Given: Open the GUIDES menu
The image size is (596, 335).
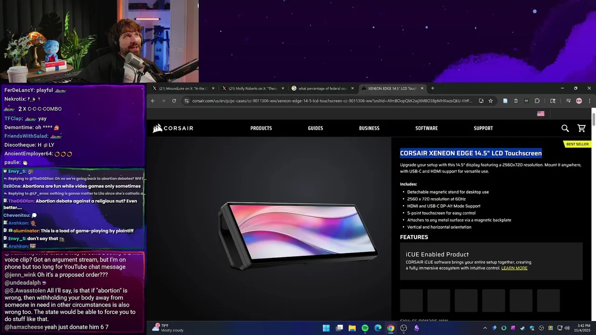Looking at the screenshot, I should coord(315,128).
